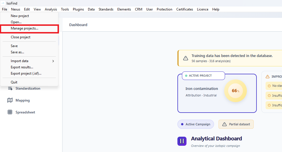Click the clock icon beside 'No stan' item
This screenshot has width=282, height=152.
(x=269, y=86)
